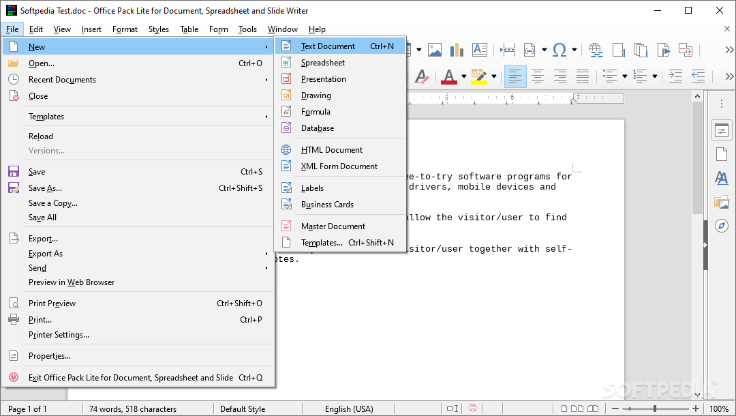736x416 pixels.
Task: Insert a chart using the bar chart icon
Action: (457, 50)
